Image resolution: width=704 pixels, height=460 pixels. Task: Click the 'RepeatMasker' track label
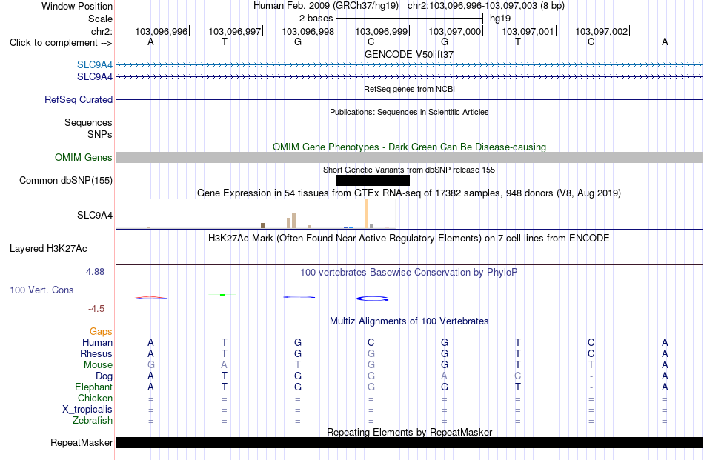coord(82,443)
